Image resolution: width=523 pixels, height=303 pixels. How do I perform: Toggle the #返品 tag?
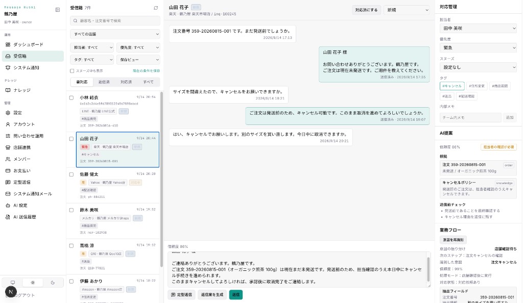pyautogui.click(x=447, y=96)
